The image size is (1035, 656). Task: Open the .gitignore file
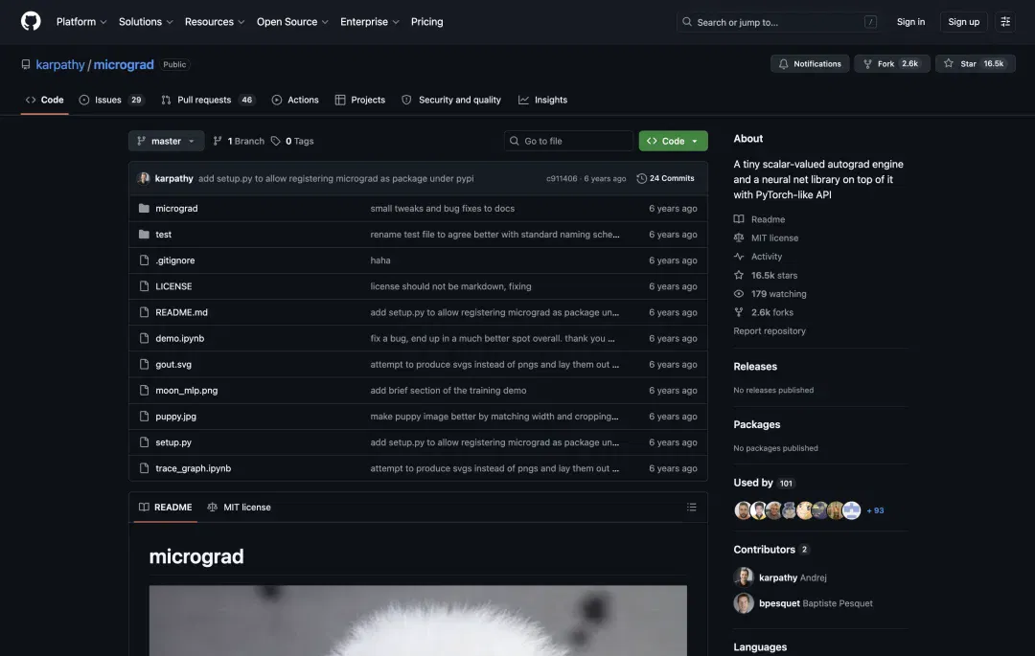[175, 260]
